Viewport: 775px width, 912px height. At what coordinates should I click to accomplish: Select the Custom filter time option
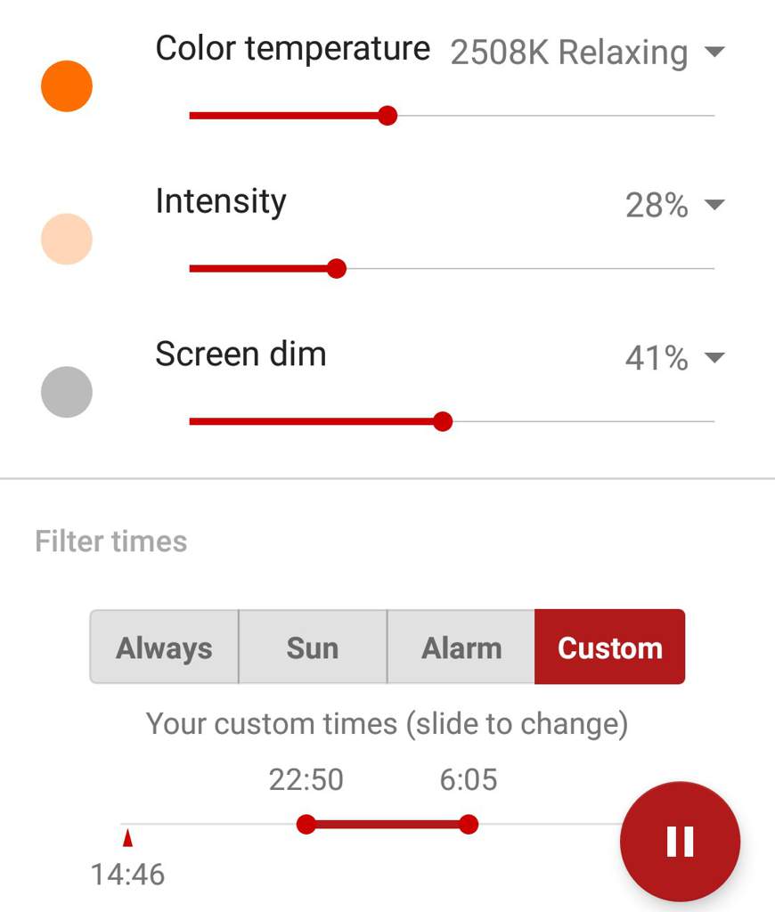click(610, 647)
